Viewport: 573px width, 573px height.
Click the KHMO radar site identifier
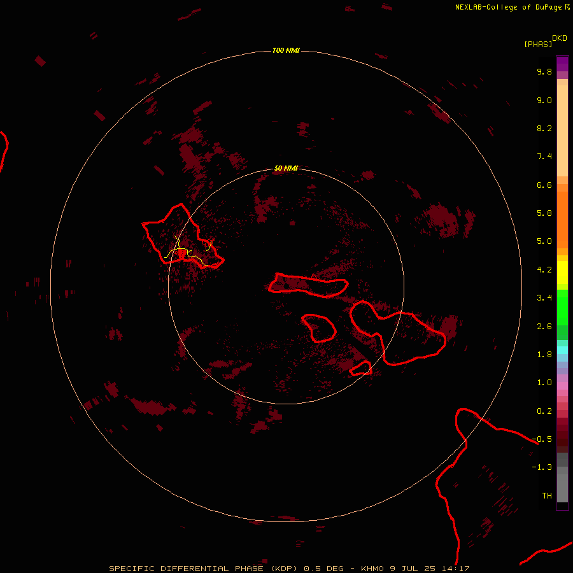(x=372, y=569)
